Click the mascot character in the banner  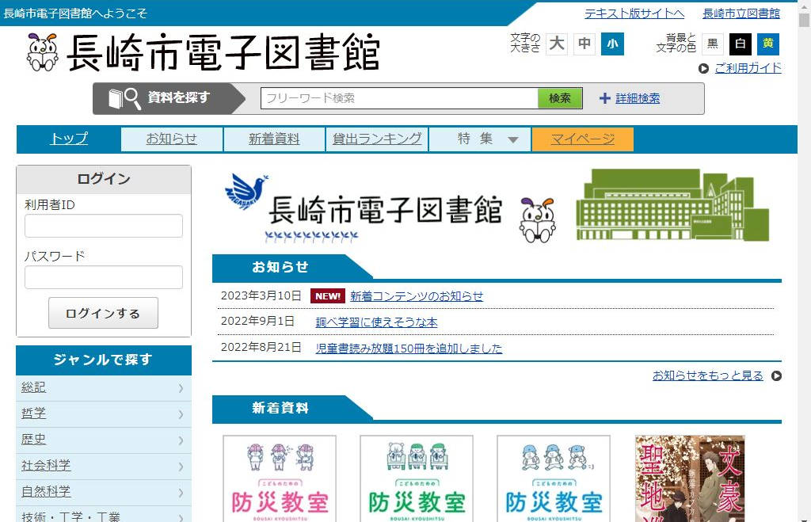[x=538, y=220]
